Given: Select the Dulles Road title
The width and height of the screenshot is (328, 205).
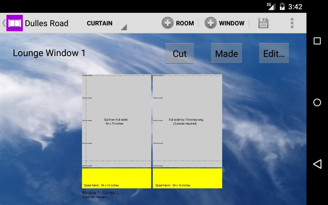Looking at the screenshot, I should pos(47,23).
